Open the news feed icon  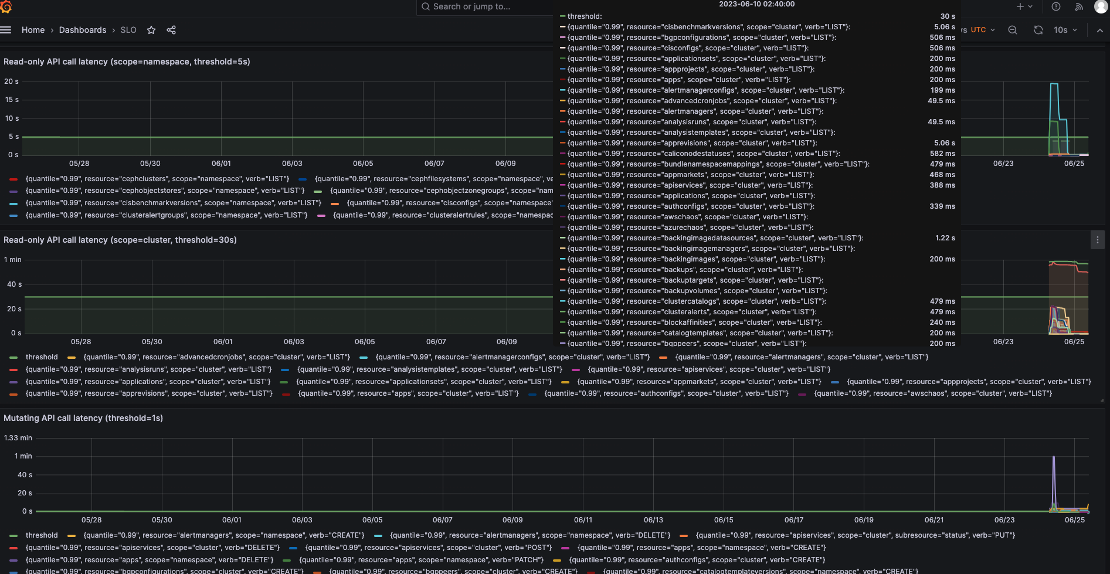(1079, 6)
